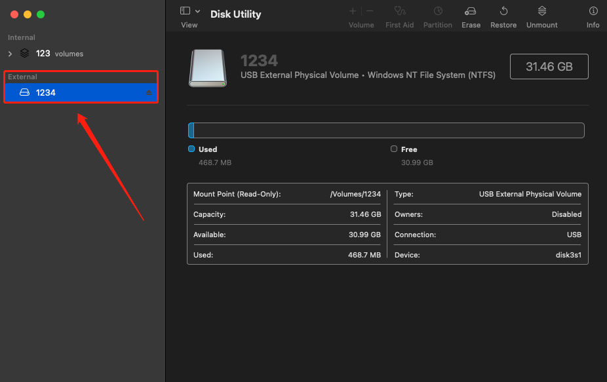Run First Aid stethoscope icon
Image resolution: width=607 pixels, height=382 pixels.
pyautogui.click(x=399, y=11)
